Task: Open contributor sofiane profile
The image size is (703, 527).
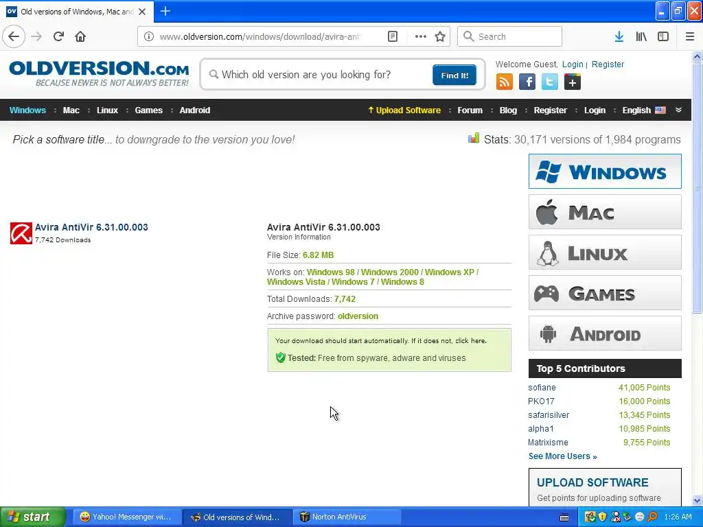Action: point(542,388)
